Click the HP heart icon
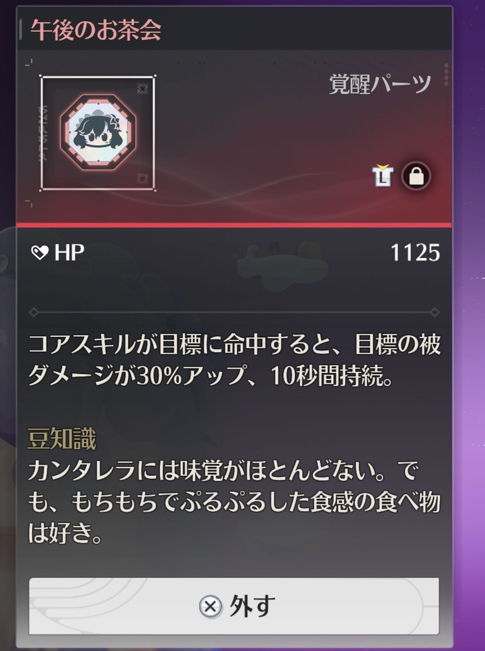The image size is (485, 651). point(40,253)
